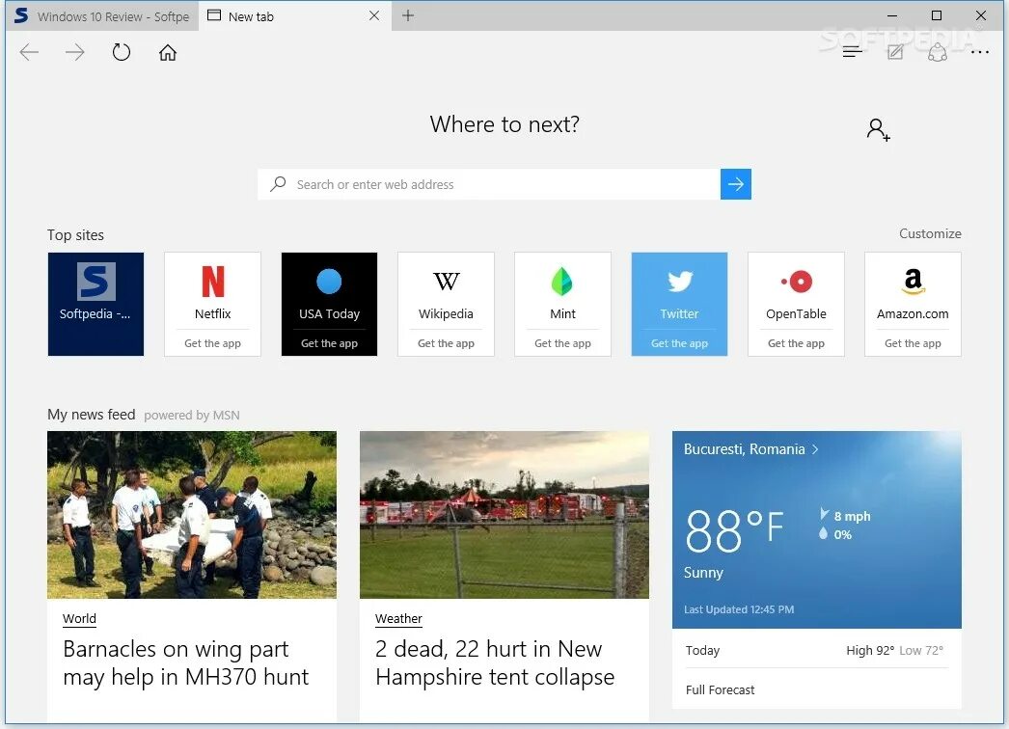Click the magnifier icon in the search bar
The width and height of the screenshot is (1009, 729).
[278, 183]
